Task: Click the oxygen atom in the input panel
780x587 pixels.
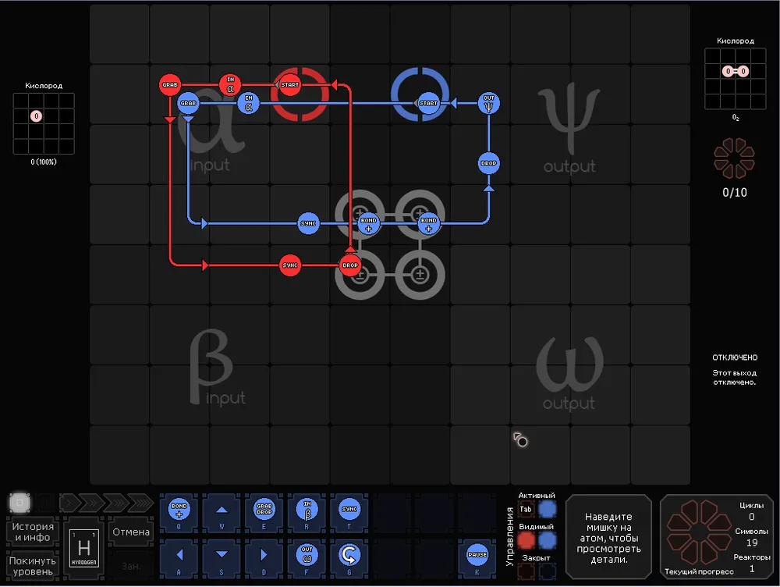Action: click(x=36, y=116)
